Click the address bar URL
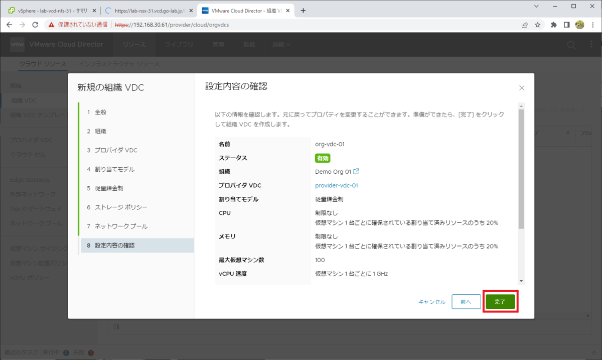602x360 pixels. 172,25
